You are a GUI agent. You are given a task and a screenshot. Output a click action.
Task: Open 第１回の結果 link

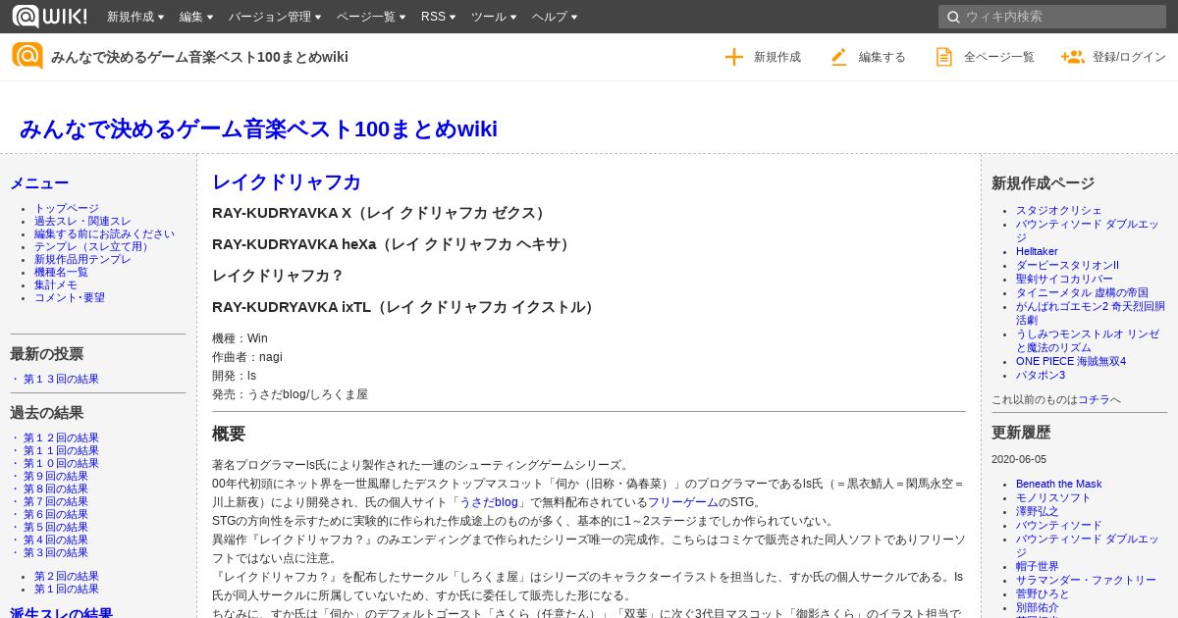point(67,589)
